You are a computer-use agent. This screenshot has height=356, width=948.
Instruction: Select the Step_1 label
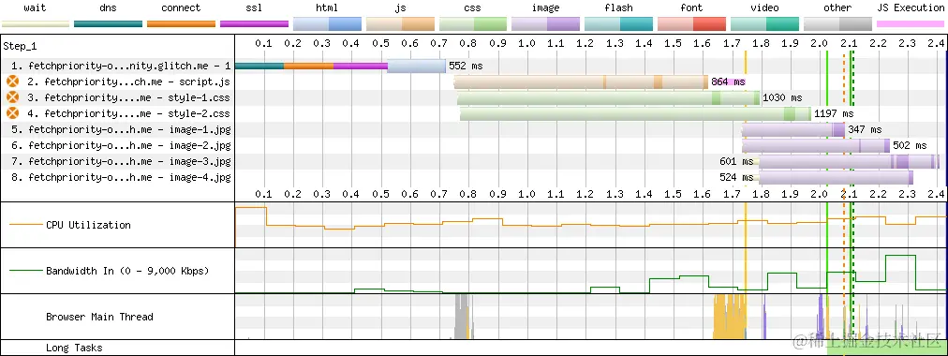tap(20, 46)
